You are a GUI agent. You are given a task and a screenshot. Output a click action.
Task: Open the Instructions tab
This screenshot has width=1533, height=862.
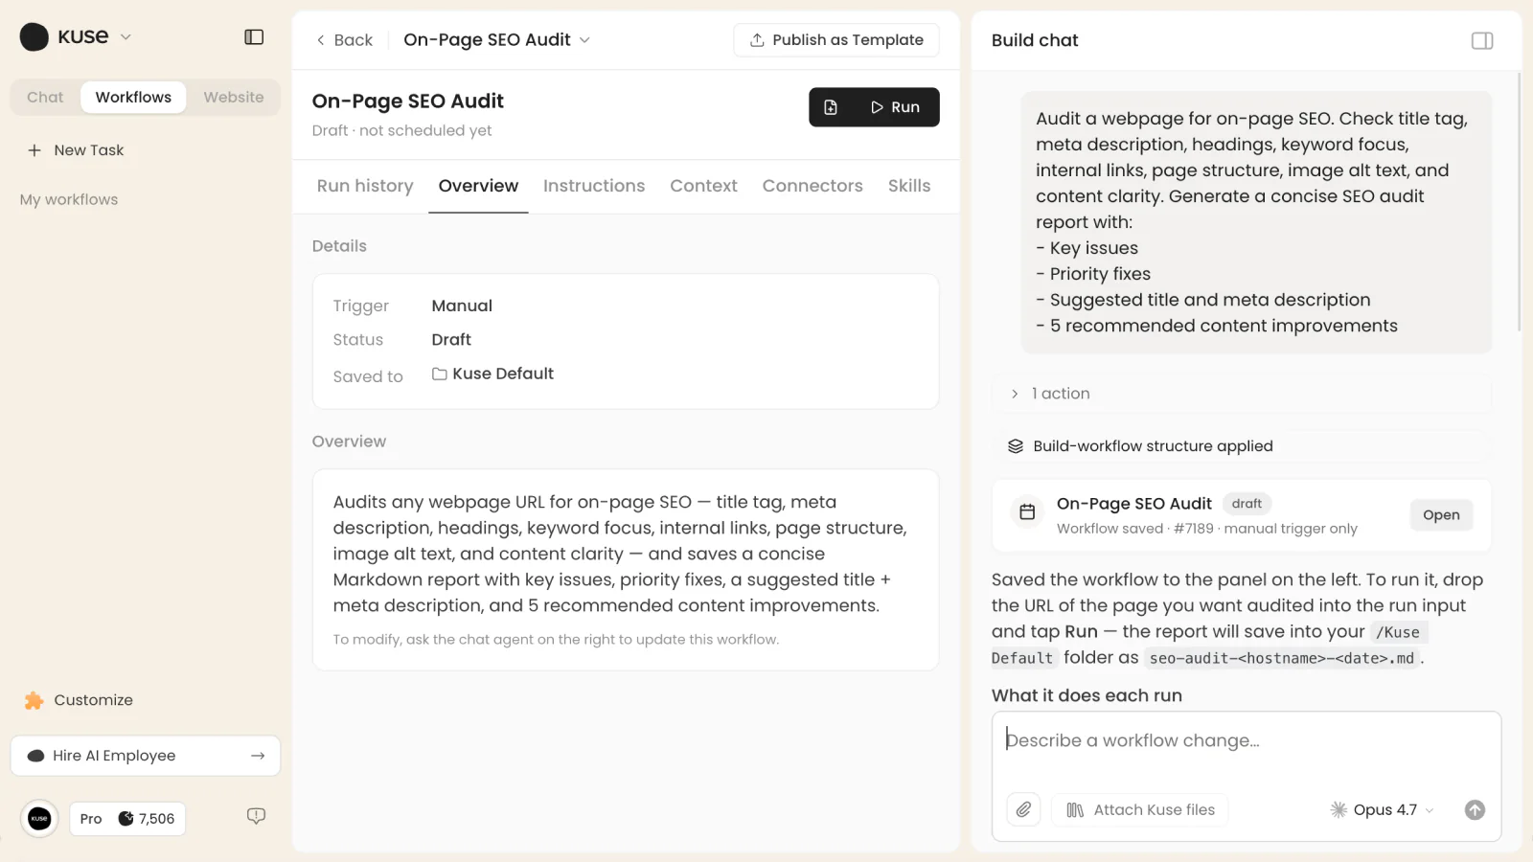594,186
